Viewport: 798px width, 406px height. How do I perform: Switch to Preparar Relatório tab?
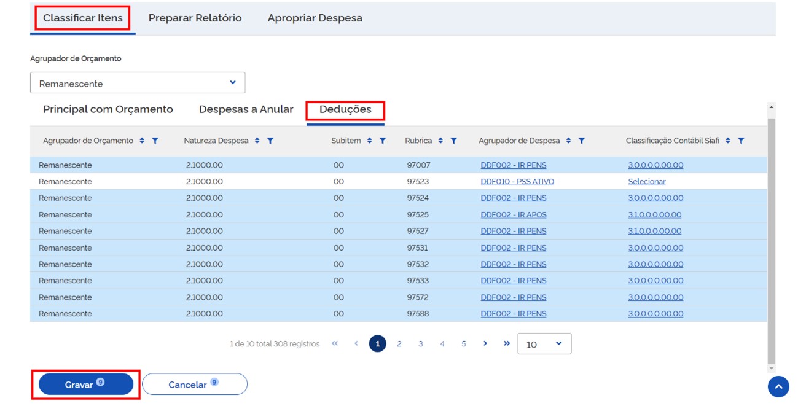pyautogui.click(x=195, y=18)
